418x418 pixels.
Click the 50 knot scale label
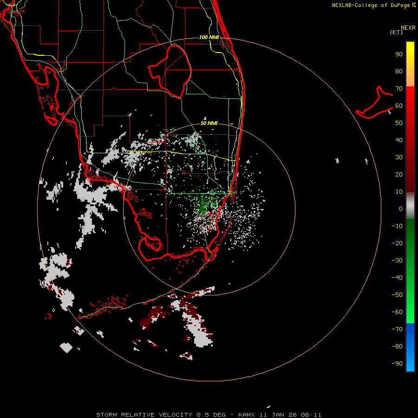399,123
